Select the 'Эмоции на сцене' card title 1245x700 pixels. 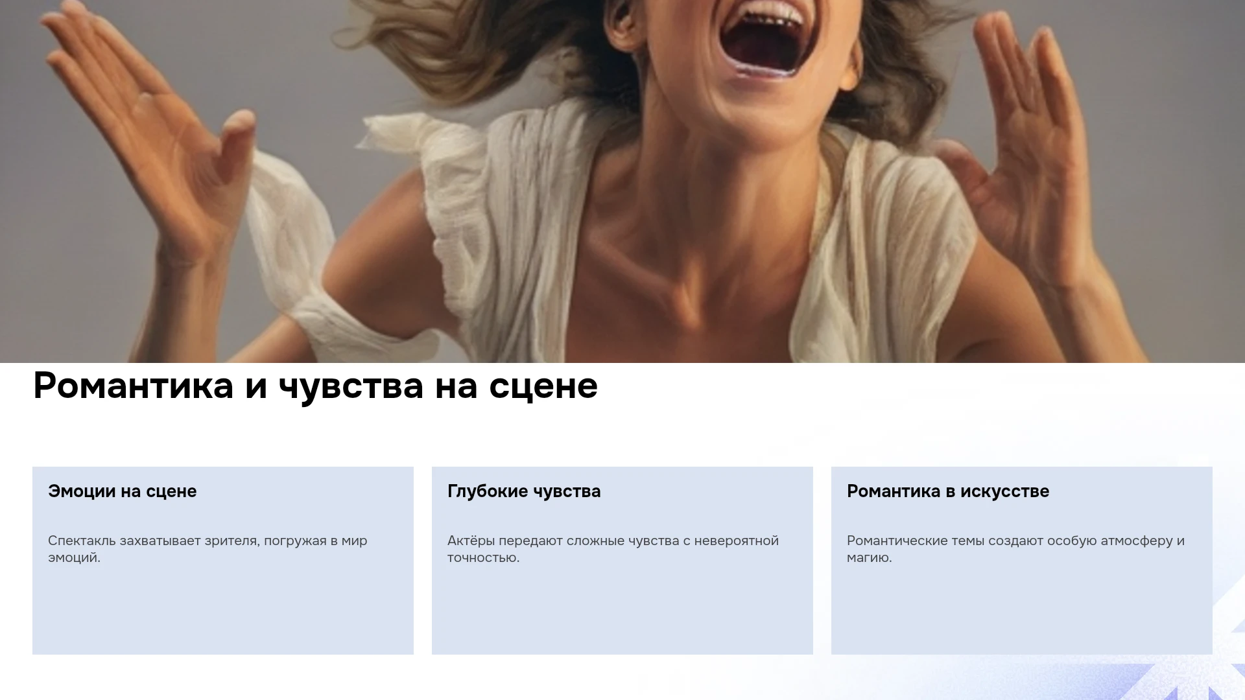pos(122,491)
